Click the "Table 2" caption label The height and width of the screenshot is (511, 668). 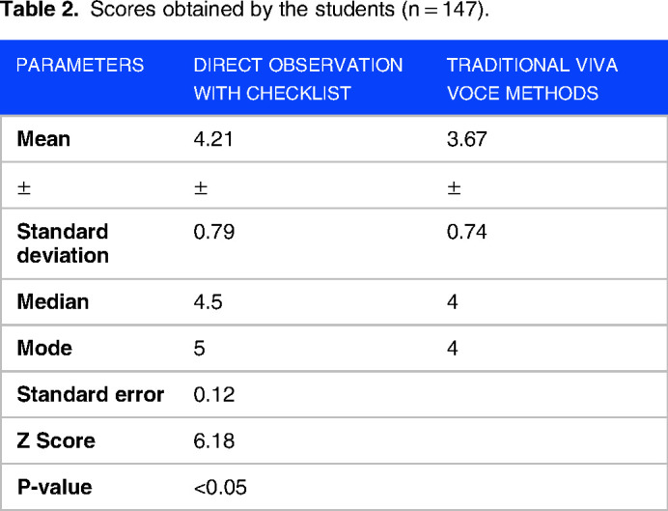[x=37, y=14]
